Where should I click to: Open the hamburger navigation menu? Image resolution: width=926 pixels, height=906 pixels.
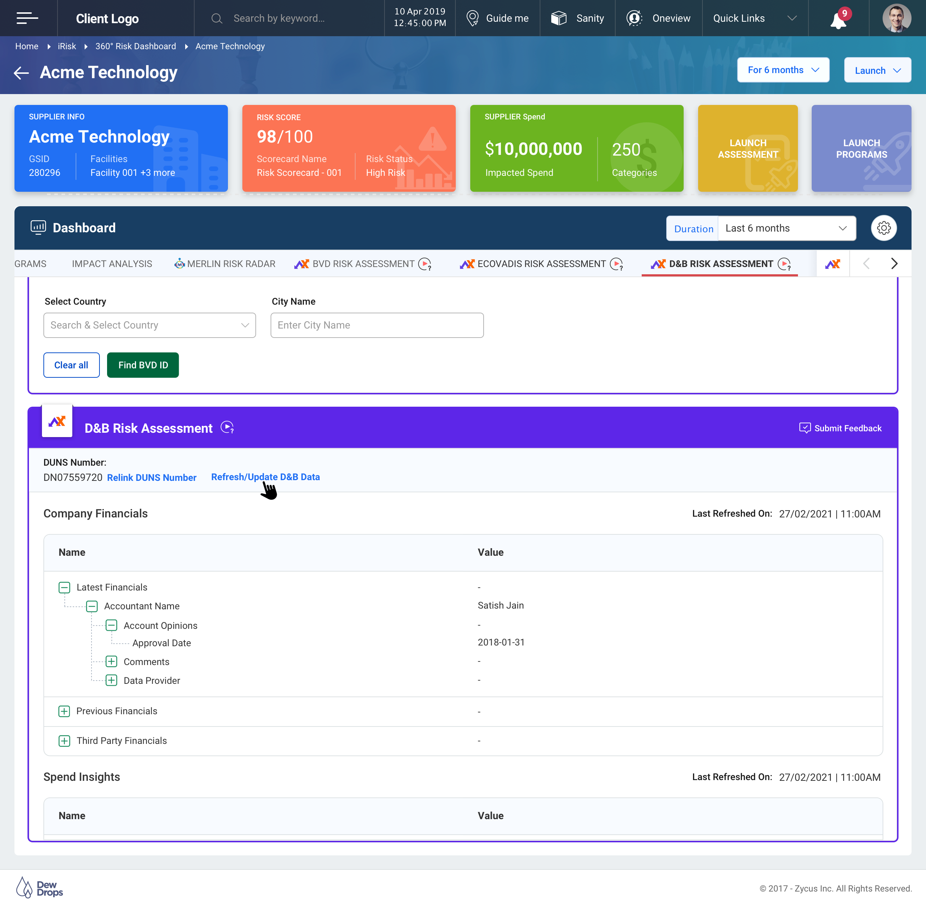click(x=27, y=18)
